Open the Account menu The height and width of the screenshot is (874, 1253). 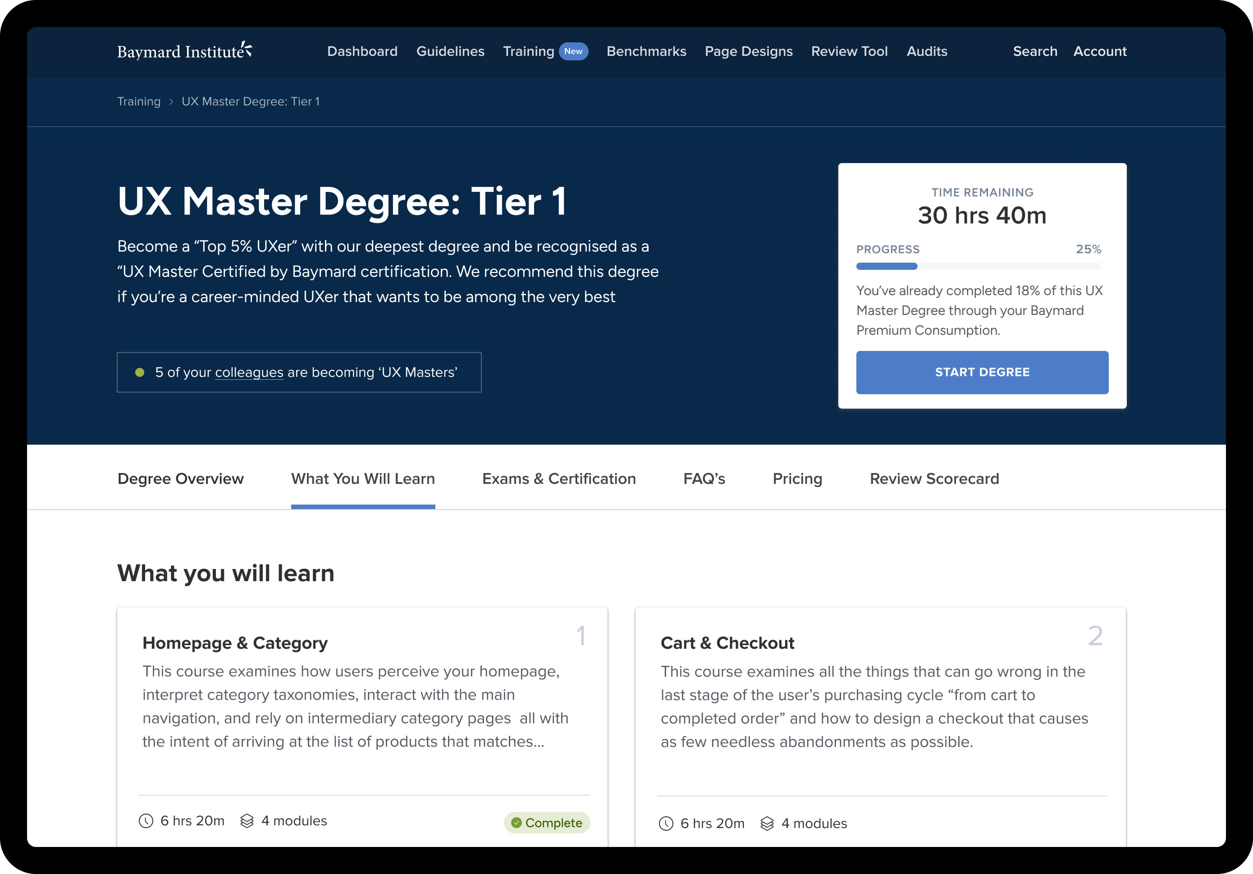1100,51
